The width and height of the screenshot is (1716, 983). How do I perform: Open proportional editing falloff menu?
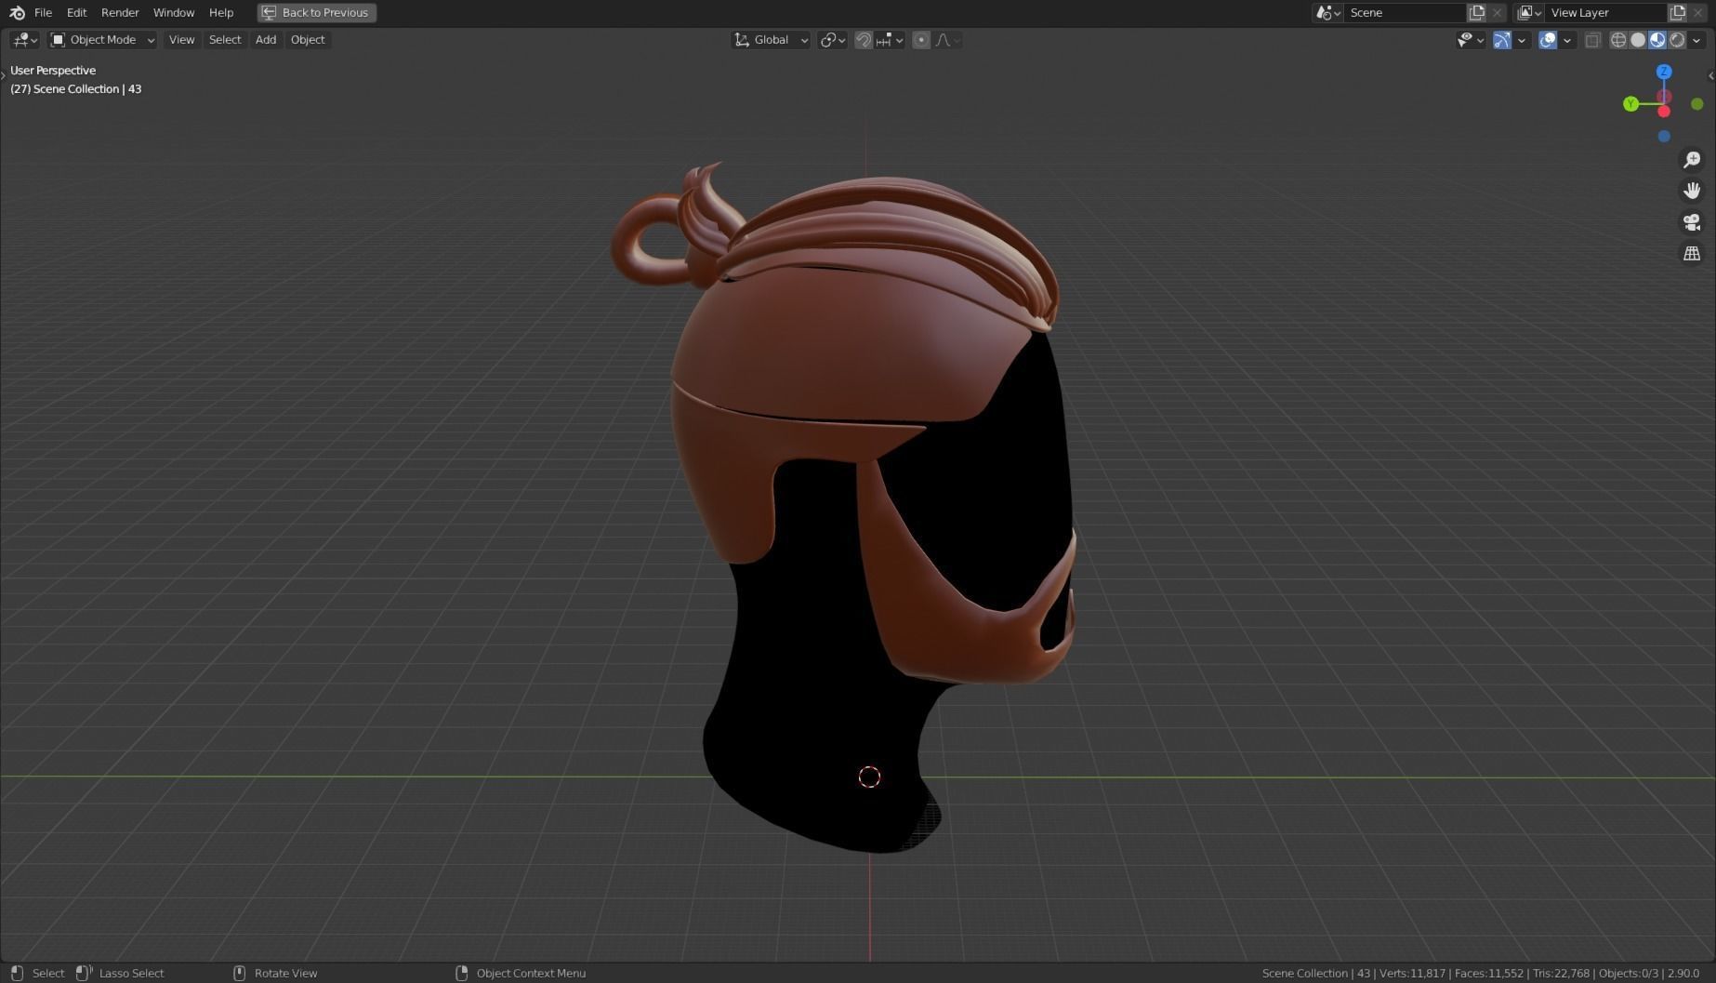(947, 40)
